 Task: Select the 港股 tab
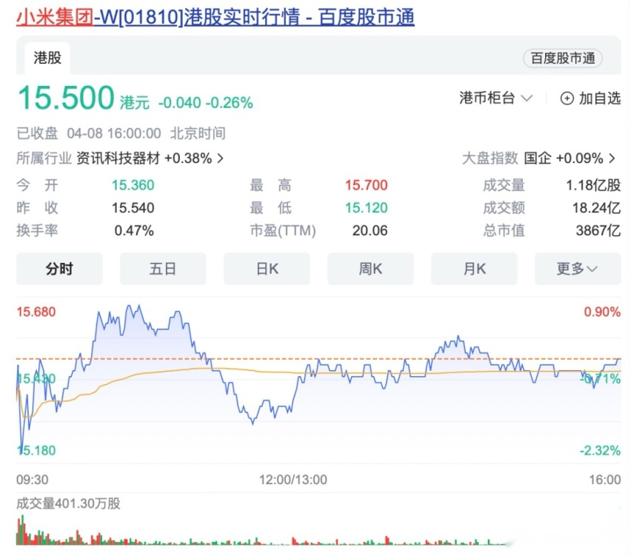pos(47,58)
